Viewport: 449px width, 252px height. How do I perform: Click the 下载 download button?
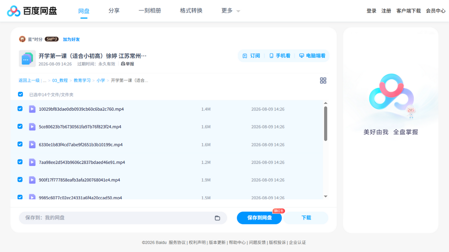(x=306, y=218)
